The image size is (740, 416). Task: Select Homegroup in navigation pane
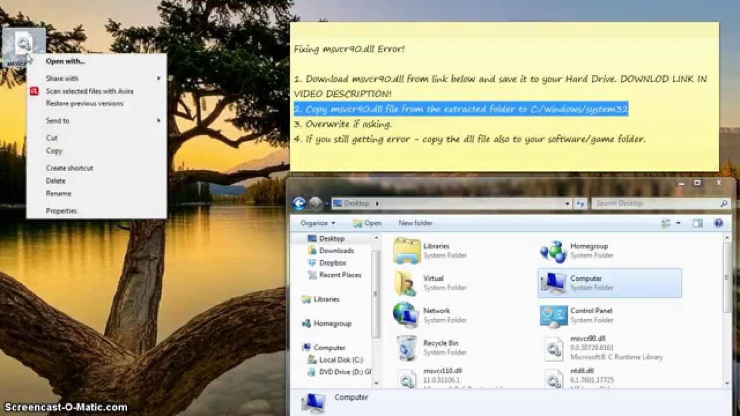(332, 324)
